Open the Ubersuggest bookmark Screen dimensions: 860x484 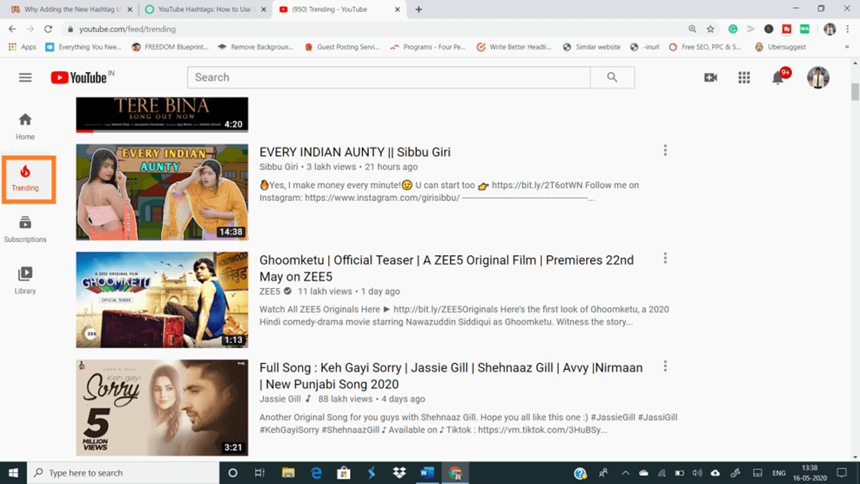click(x=781, y=48)
